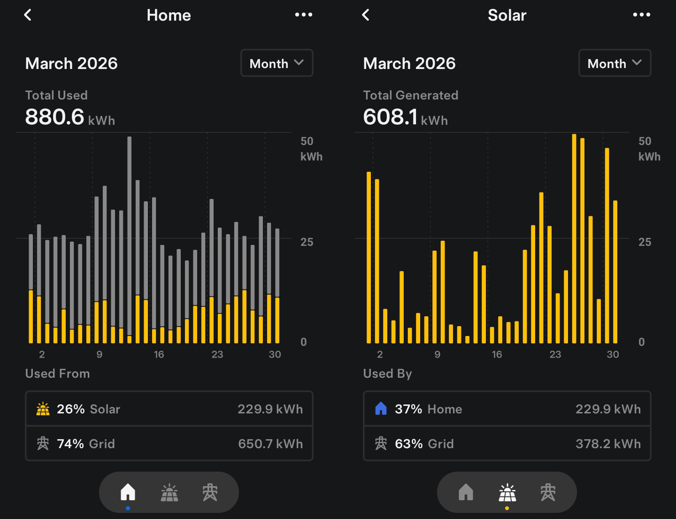
Task: Tap house icon in Solar screen's bottom bar
Action: click(x=466, y=493)
